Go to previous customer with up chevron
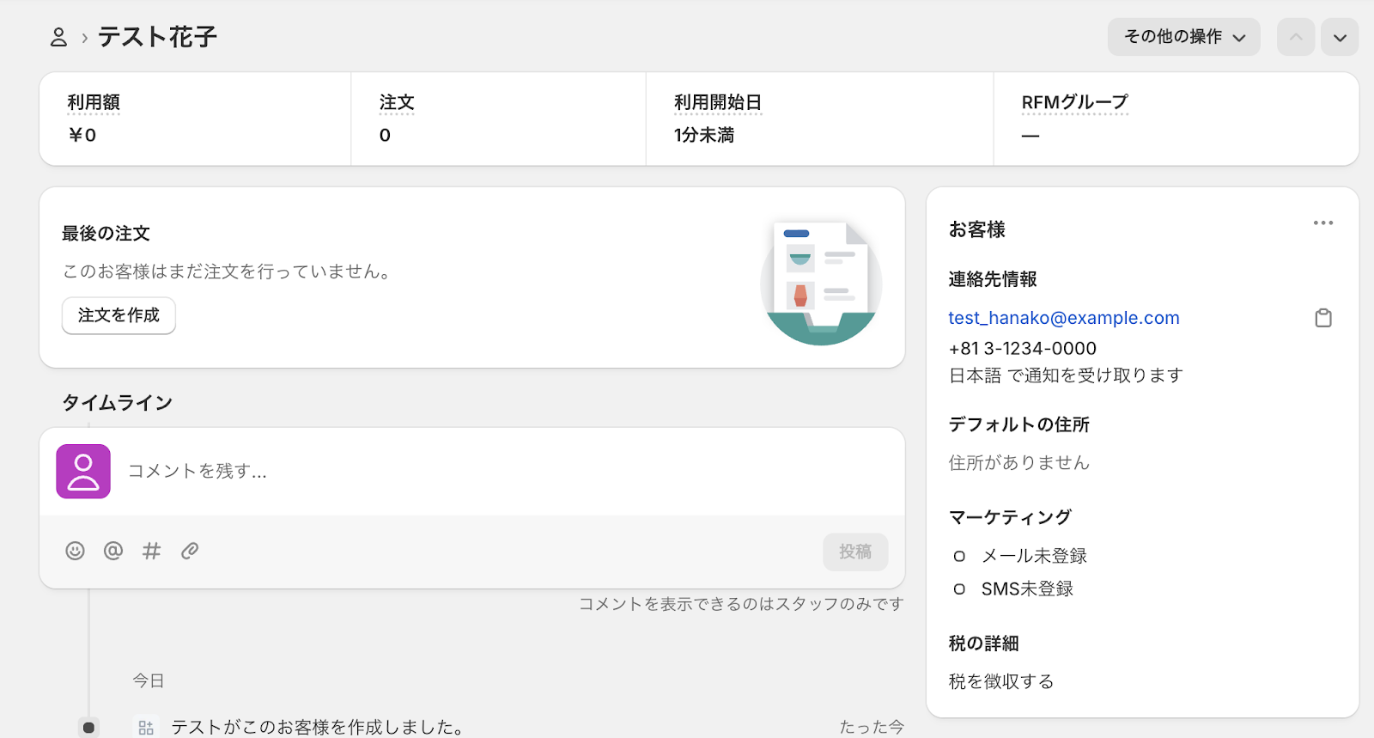Image resolution: width=1374 pixels, height=738 pixels. (1295, 38)
